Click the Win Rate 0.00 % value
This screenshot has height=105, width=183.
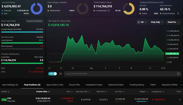coord(144,9)
